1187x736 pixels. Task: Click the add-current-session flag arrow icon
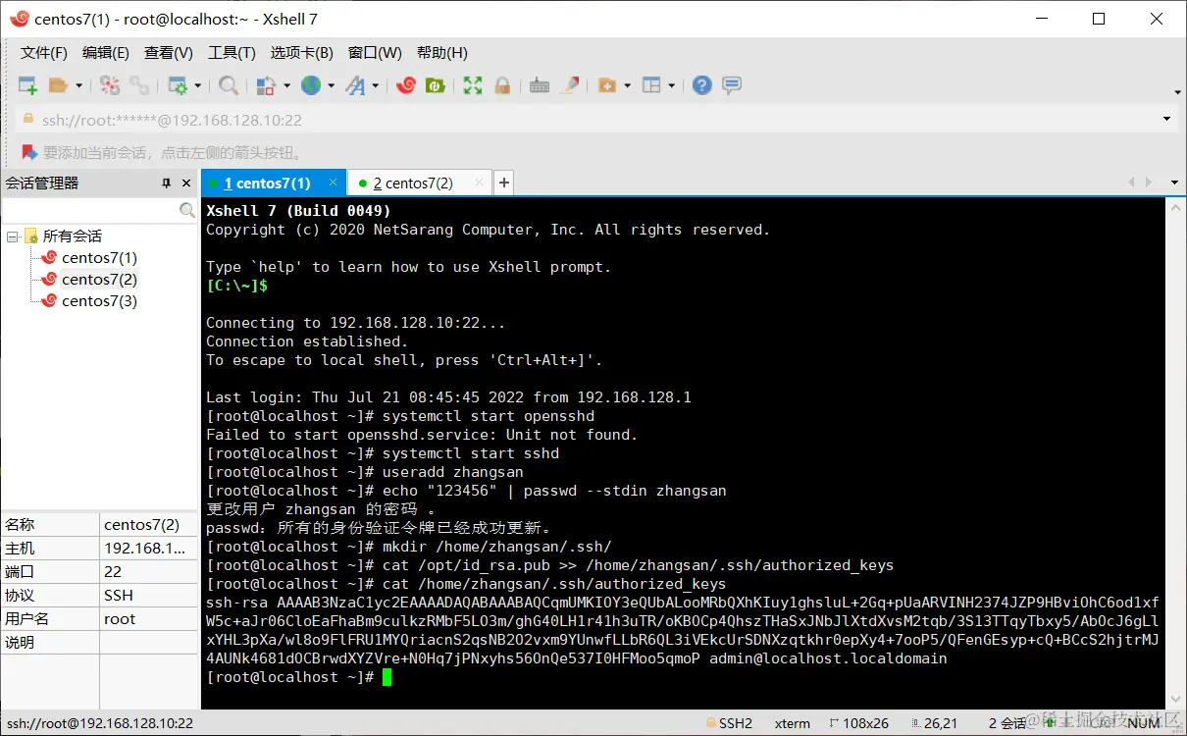tap(28, 152)
